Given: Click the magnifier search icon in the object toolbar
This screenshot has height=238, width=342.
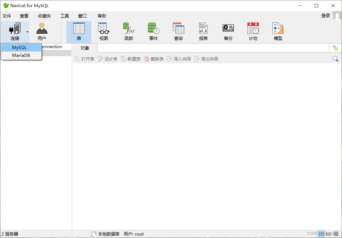Looking at the screenshot, I should [x=335, y=59].
